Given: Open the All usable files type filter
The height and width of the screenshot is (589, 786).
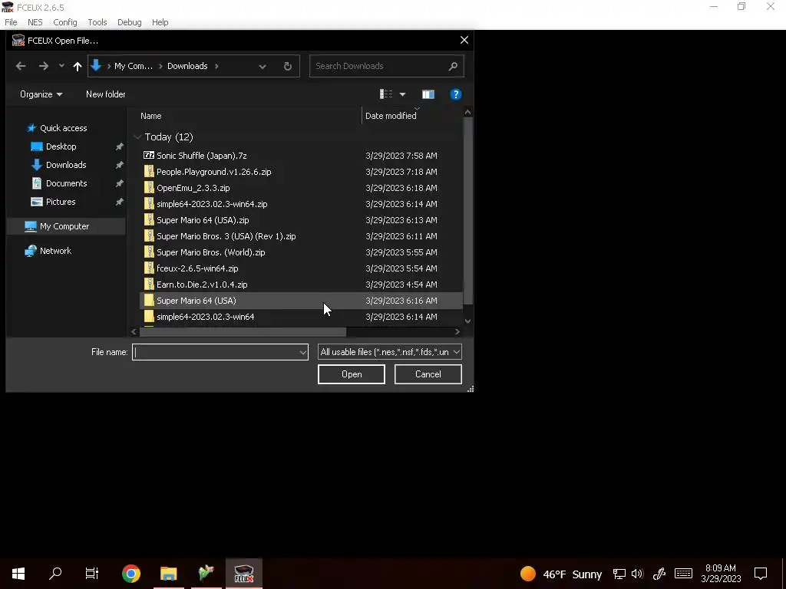Looking at the screenshot, I should pos(389,352).
